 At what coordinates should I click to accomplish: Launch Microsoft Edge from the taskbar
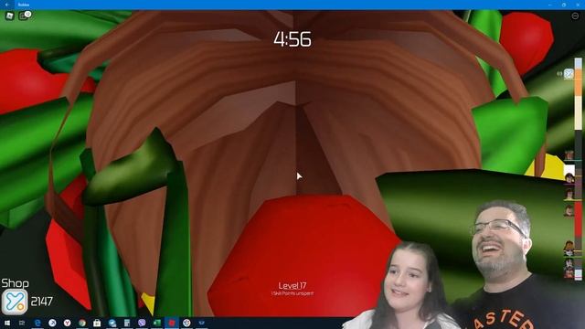[37, 323]
